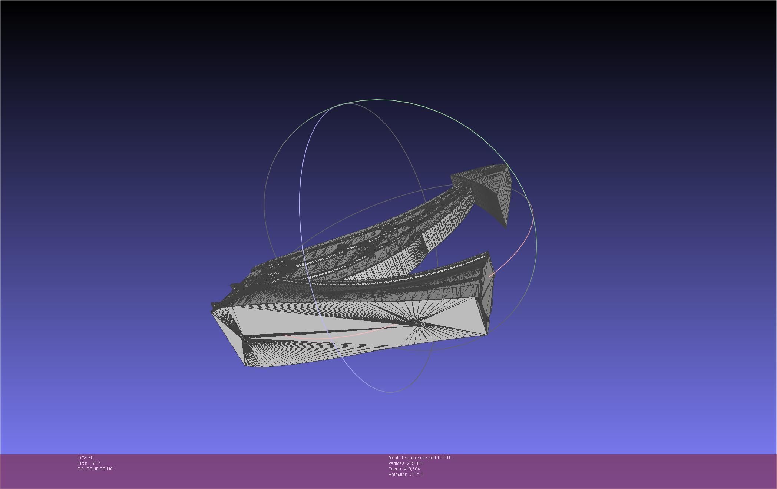Click the Vertices: 209,850 text
The height and width of the screenshot is (489, 777).
(406, 463)
